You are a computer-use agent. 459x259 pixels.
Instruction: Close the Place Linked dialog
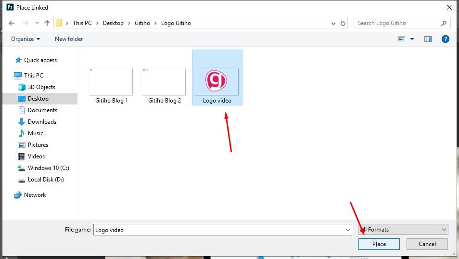(449, 7)
